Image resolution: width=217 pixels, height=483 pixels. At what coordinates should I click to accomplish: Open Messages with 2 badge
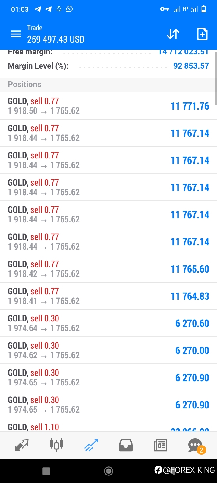point(196,446)
